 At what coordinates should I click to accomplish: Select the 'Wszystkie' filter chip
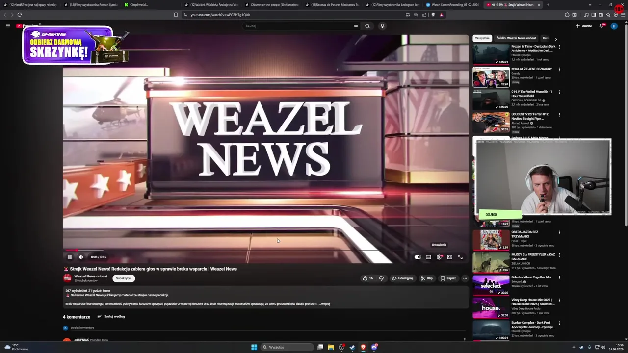[x=482, y=38]
